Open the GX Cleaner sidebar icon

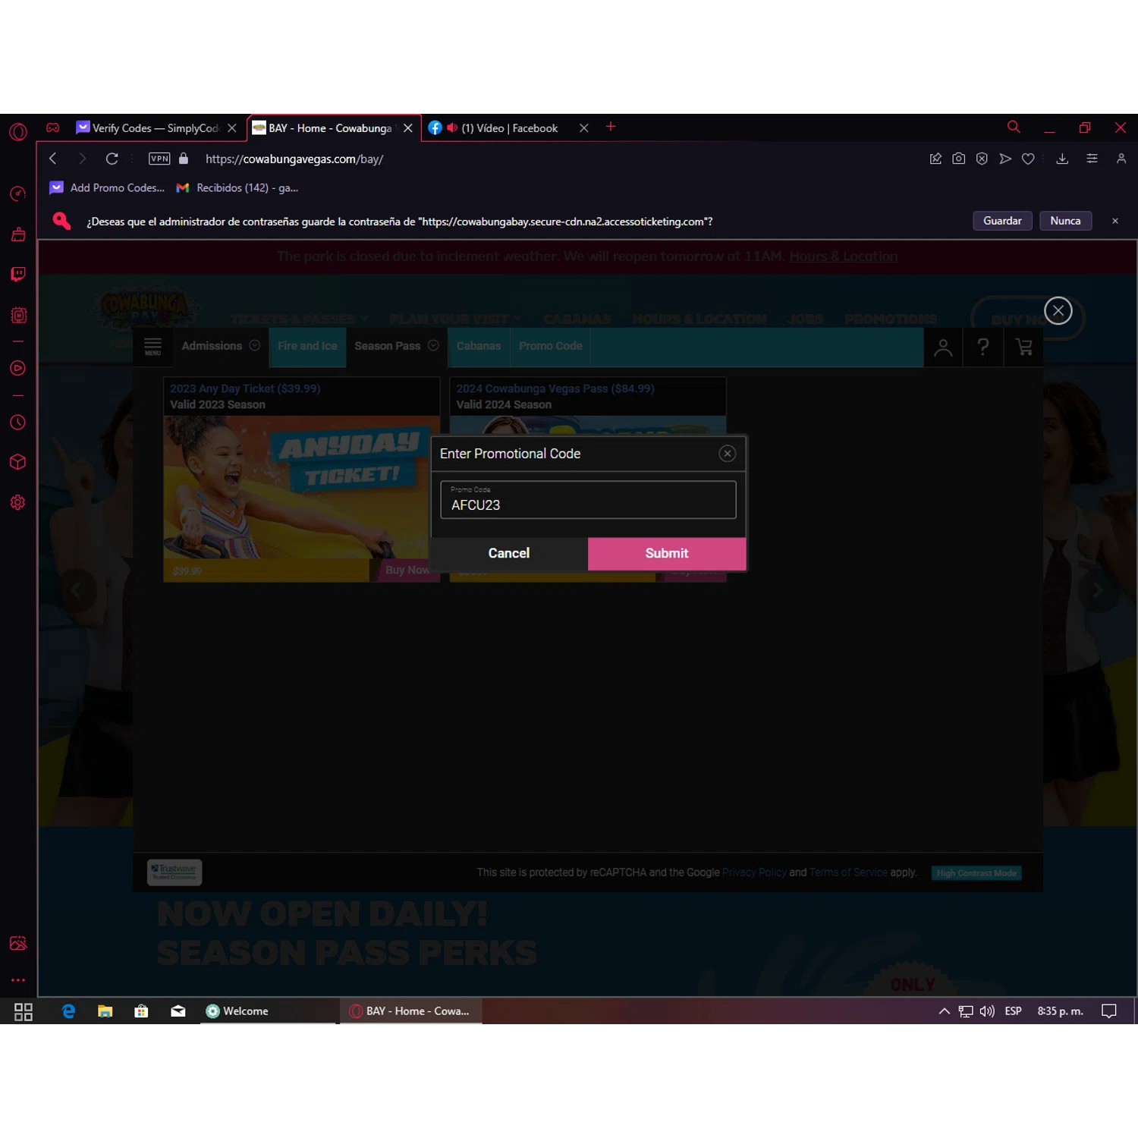tap(18, 234)
